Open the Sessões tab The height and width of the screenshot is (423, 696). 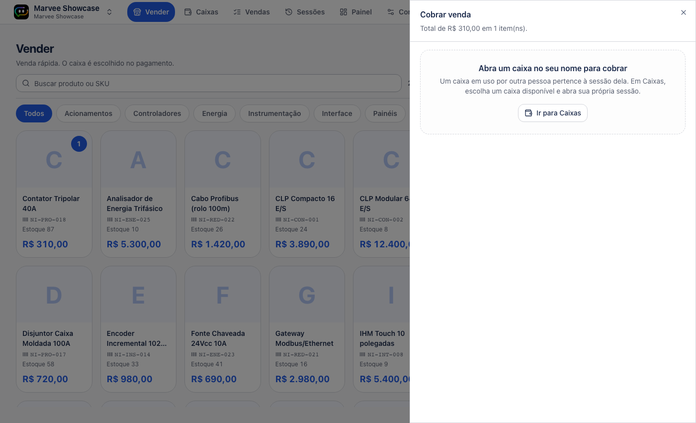click(x=305, y=12)
